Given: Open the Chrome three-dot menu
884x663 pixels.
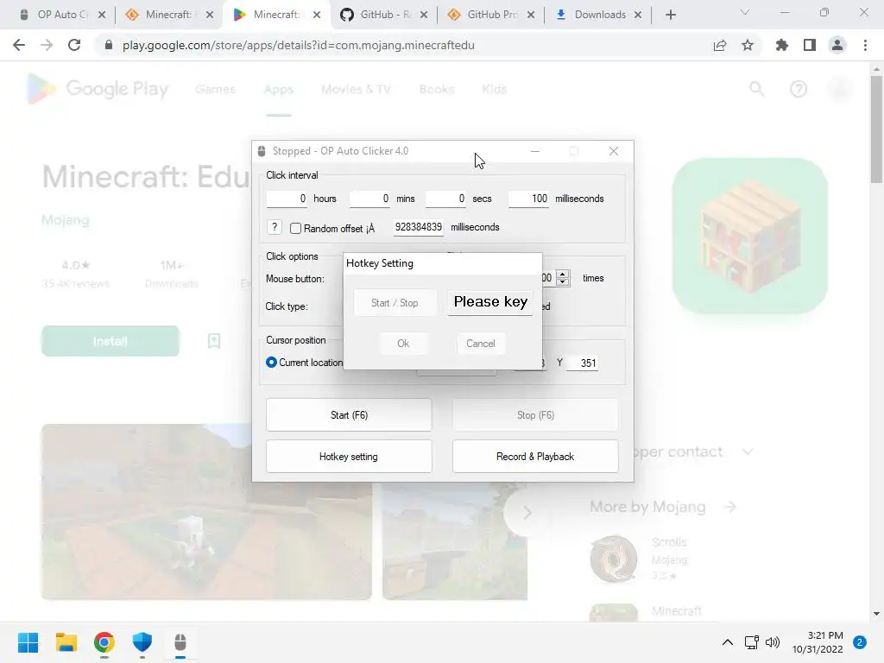Looking at the screenshot, I should [x=865, y=45].
